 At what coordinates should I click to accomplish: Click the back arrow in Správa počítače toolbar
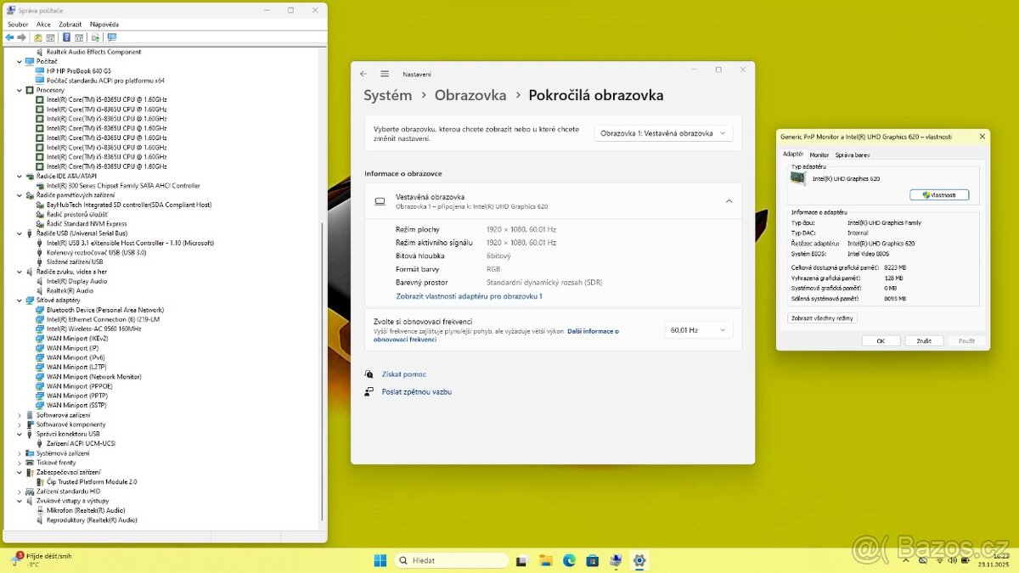coord(9,37)
